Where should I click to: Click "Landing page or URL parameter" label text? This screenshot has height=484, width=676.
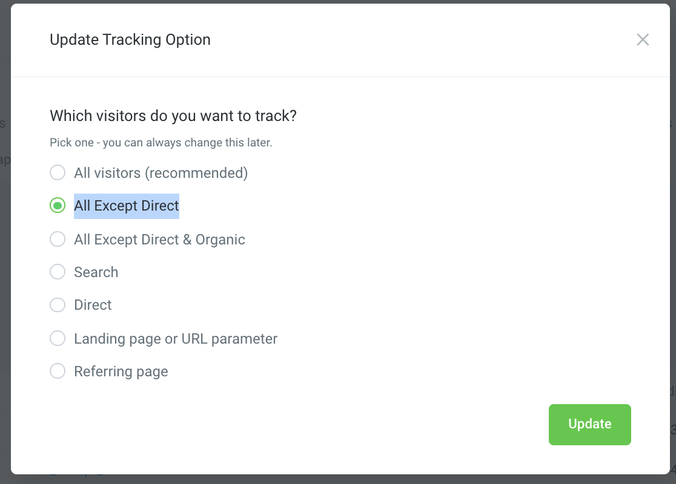point(176,338)
